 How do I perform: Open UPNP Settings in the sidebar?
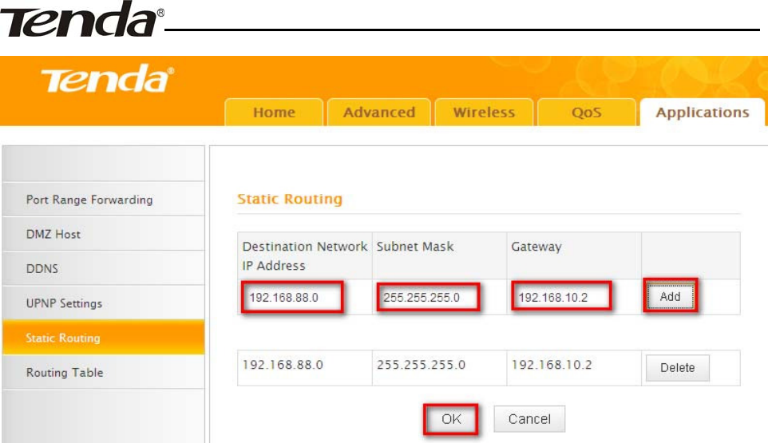103,303
